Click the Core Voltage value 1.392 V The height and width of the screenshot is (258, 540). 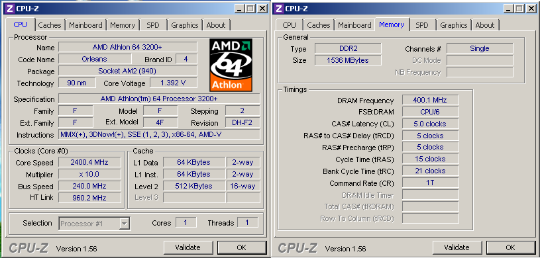coord(174,83)
